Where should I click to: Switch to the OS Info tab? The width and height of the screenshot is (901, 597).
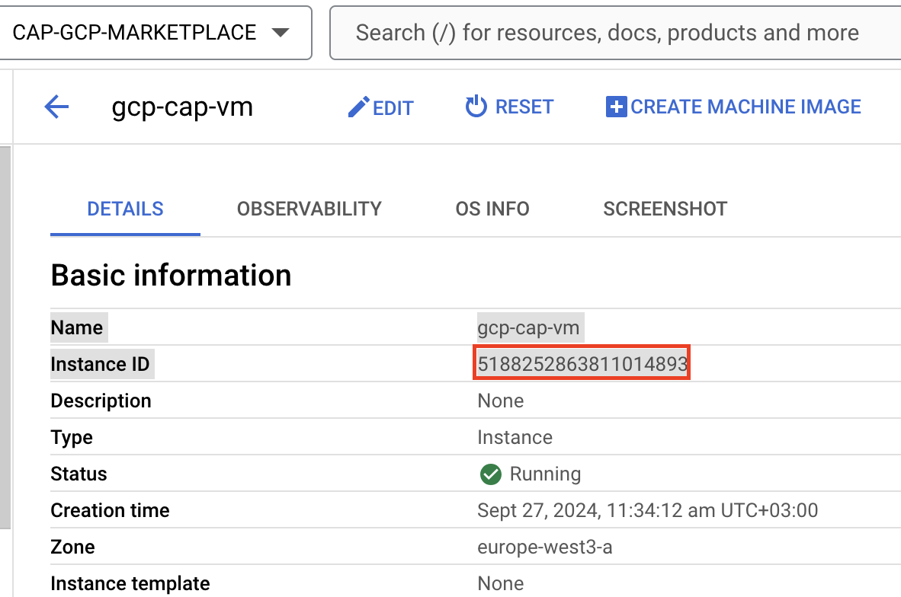(492, 209)
